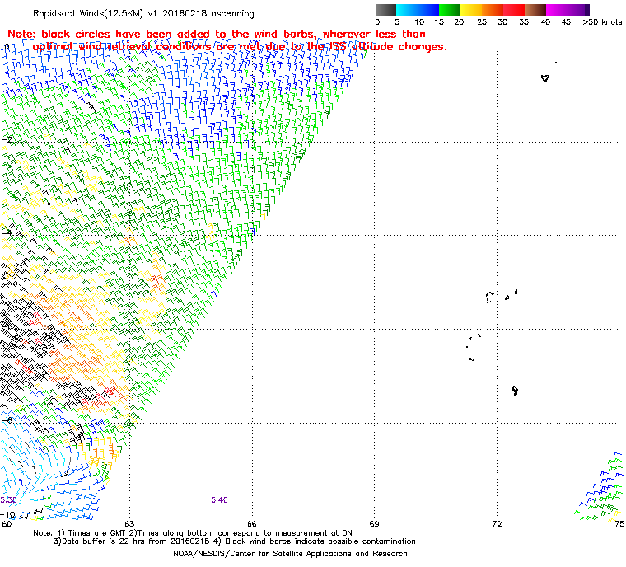
Task: Click the legend tick label '40'
Action: coord(545,22)
